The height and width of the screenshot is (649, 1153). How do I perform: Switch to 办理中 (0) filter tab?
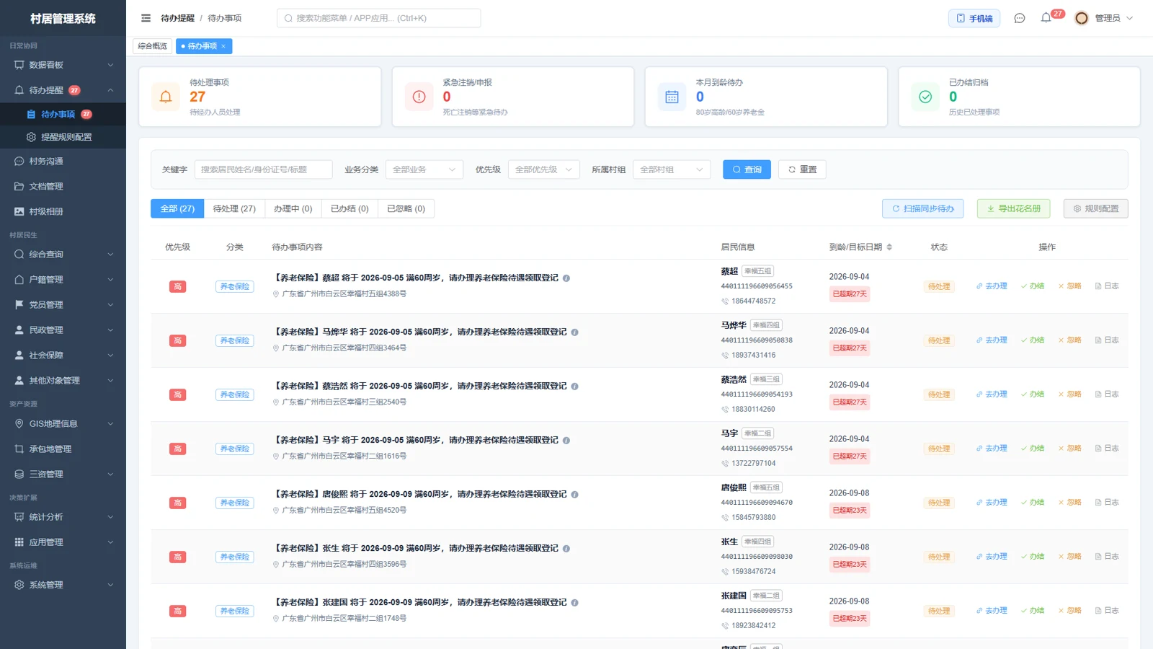coord(293,208)
